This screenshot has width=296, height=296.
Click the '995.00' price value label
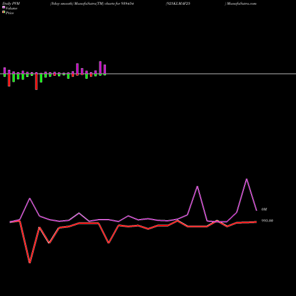coord(267,221)
